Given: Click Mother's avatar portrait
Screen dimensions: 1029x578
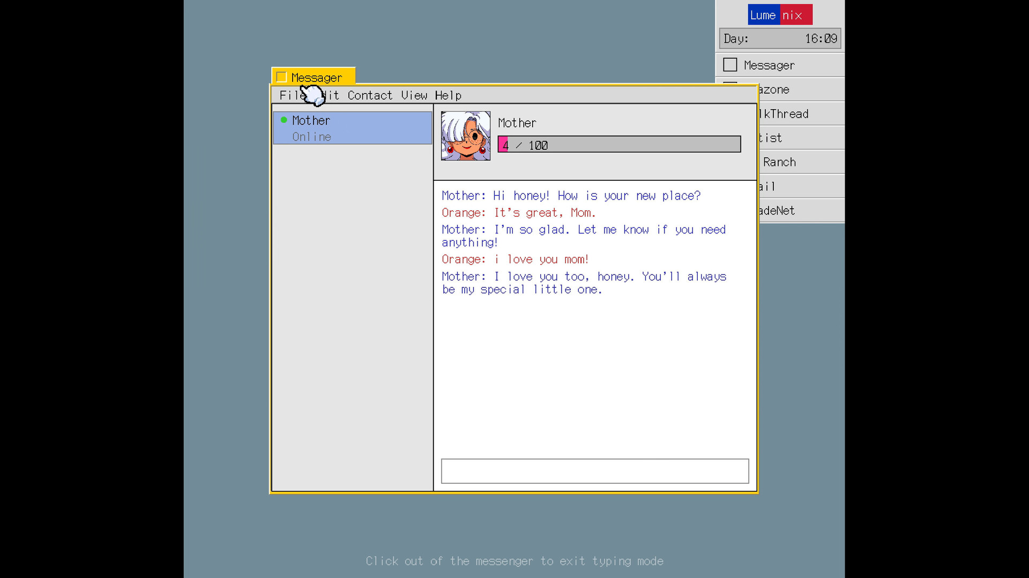Looking at the screenshot, I should click(x=465, y=136).
